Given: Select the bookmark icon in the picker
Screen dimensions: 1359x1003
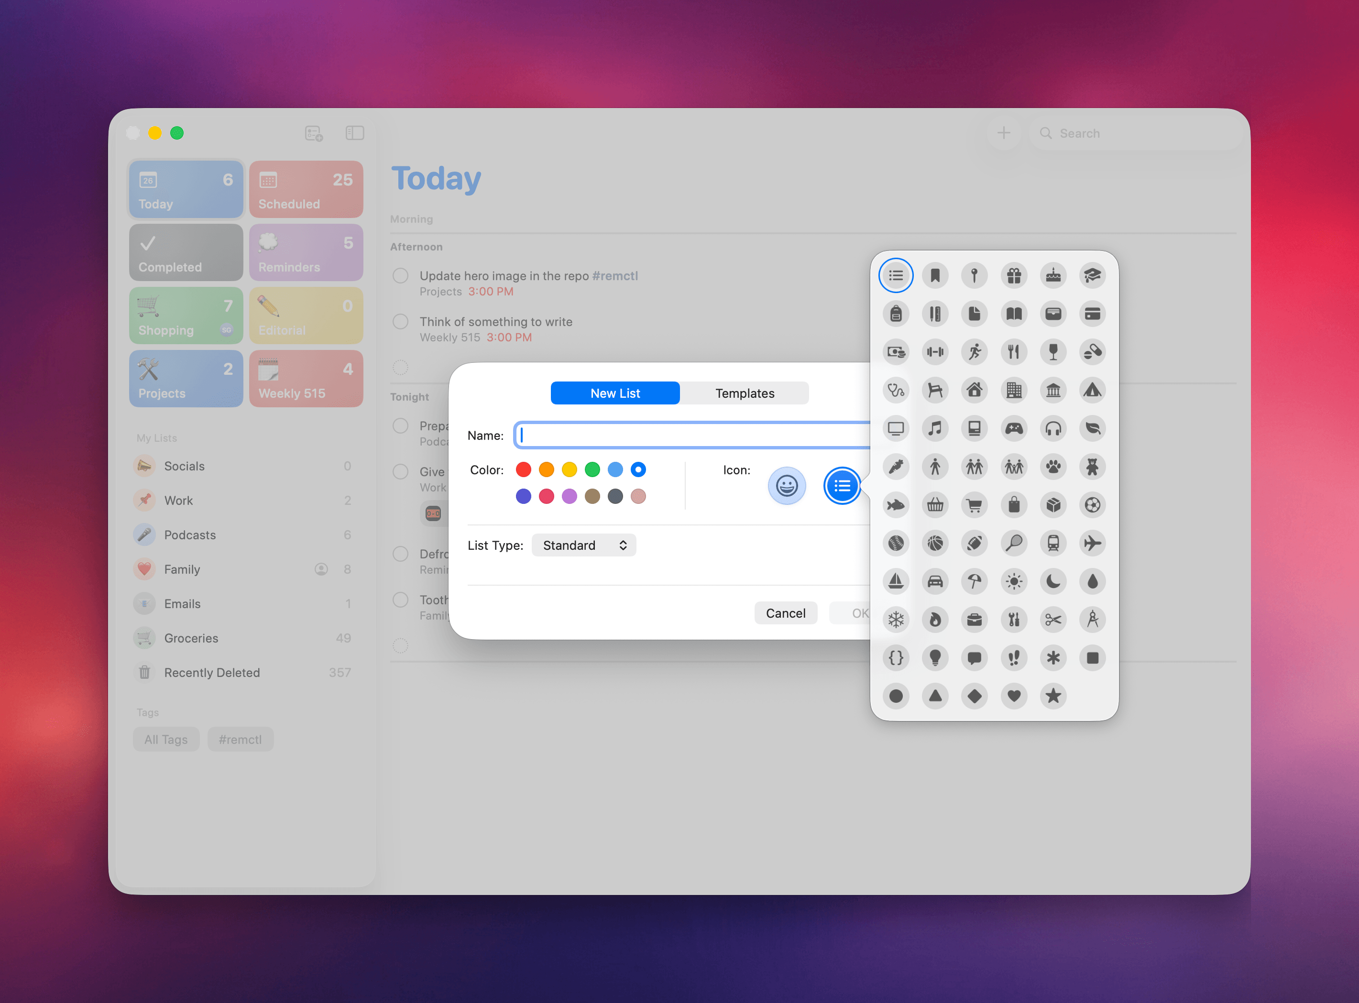Looking at the screenshot, I should 935,276.
